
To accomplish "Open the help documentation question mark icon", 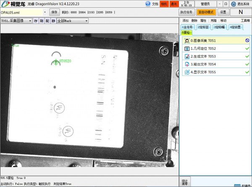I will 147,4.
